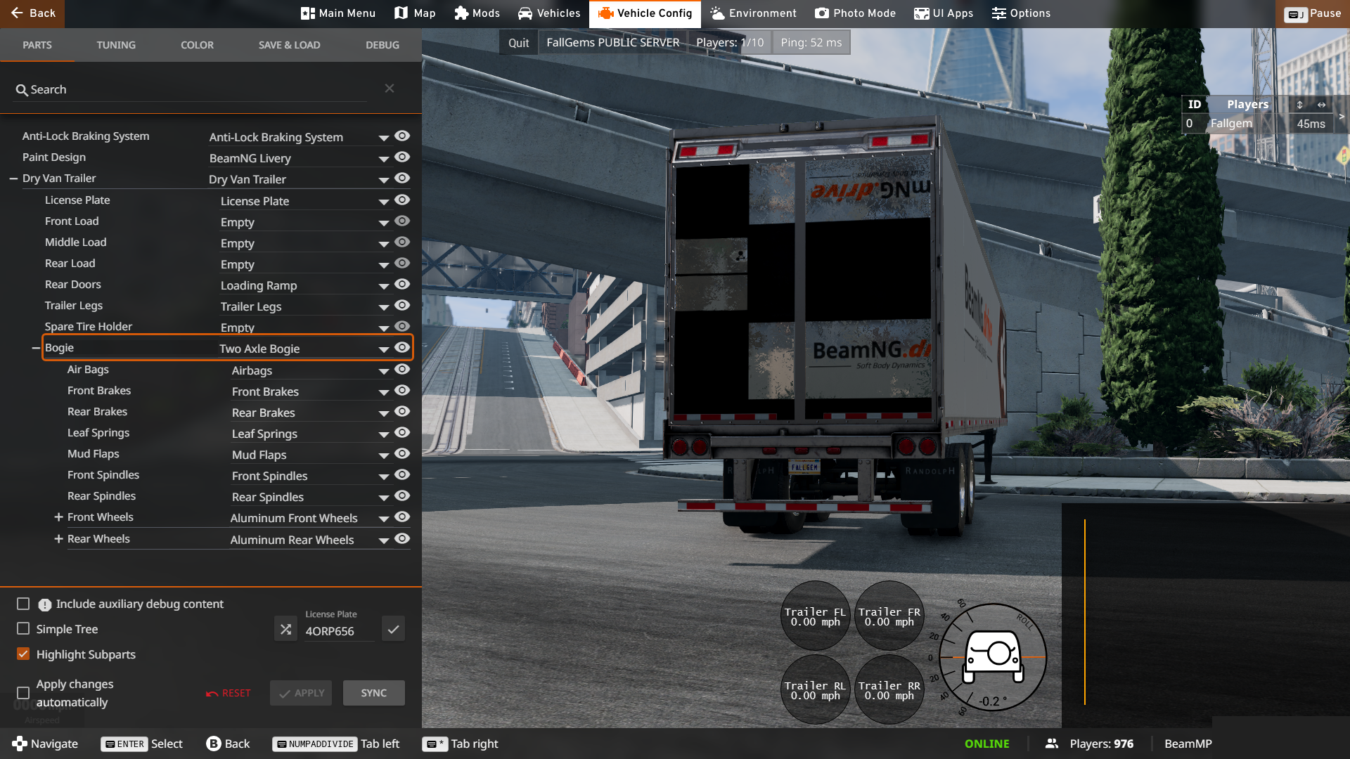
Task: Toggle visibility of Trailer Legs
Action: click(x=402, y=305)
